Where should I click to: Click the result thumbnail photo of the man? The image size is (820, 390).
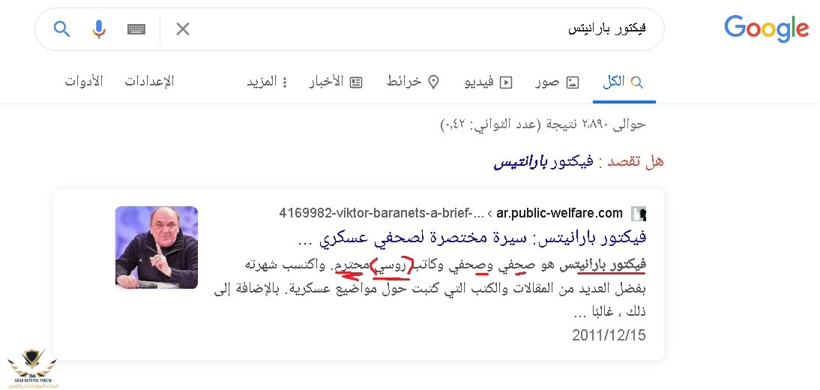click(157, 248)
